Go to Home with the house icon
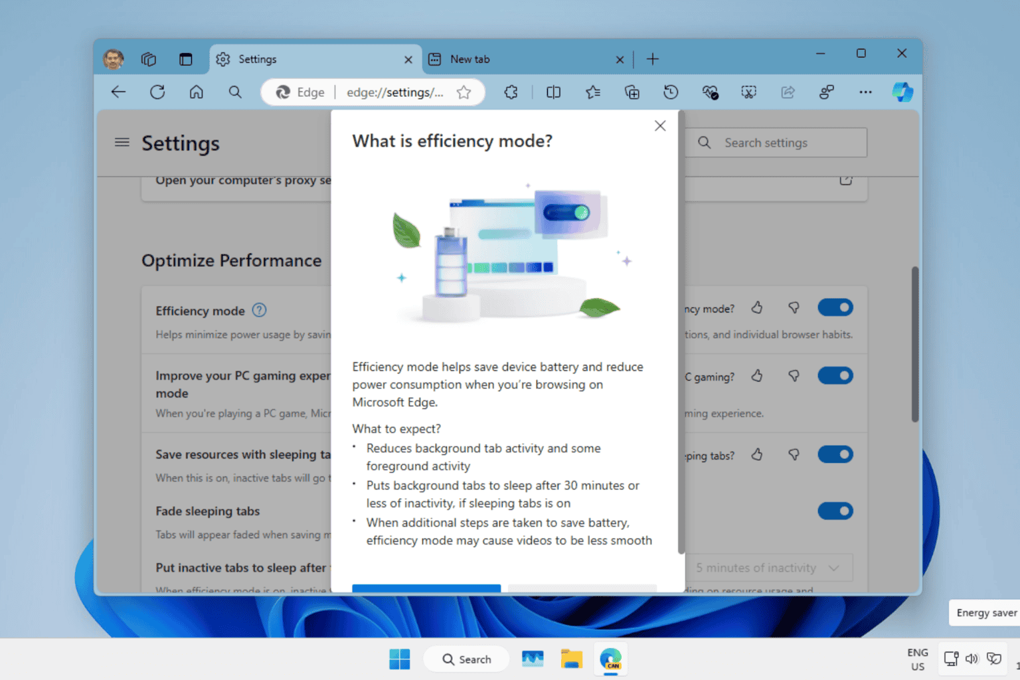This screenshot has height=680, width=1020. [x=197, y=92]
